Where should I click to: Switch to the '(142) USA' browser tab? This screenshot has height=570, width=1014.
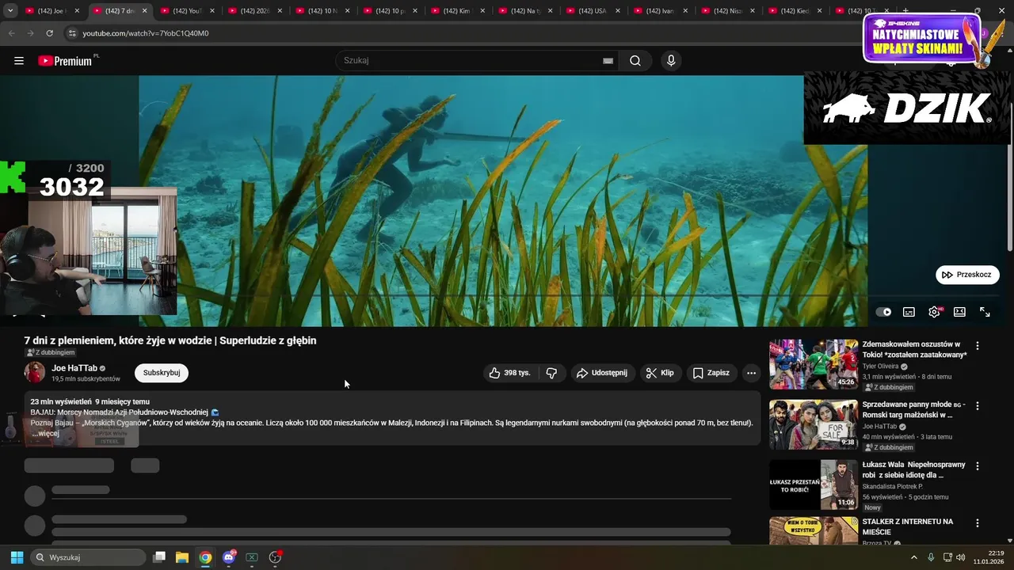coord(593,11)
